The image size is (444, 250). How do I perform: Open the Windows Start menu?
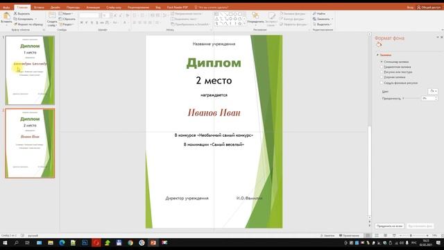(x=5, y=243)
